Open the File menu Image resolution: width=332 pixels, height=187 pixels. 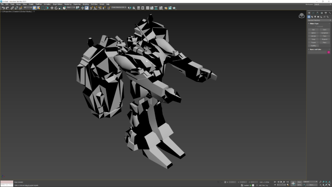tap(2, 4)
